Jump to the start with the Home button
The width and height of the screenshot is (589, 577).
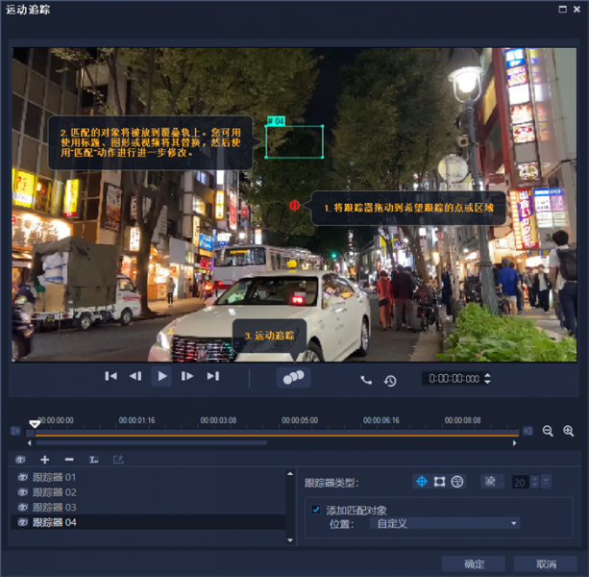(x=110, y=376)
